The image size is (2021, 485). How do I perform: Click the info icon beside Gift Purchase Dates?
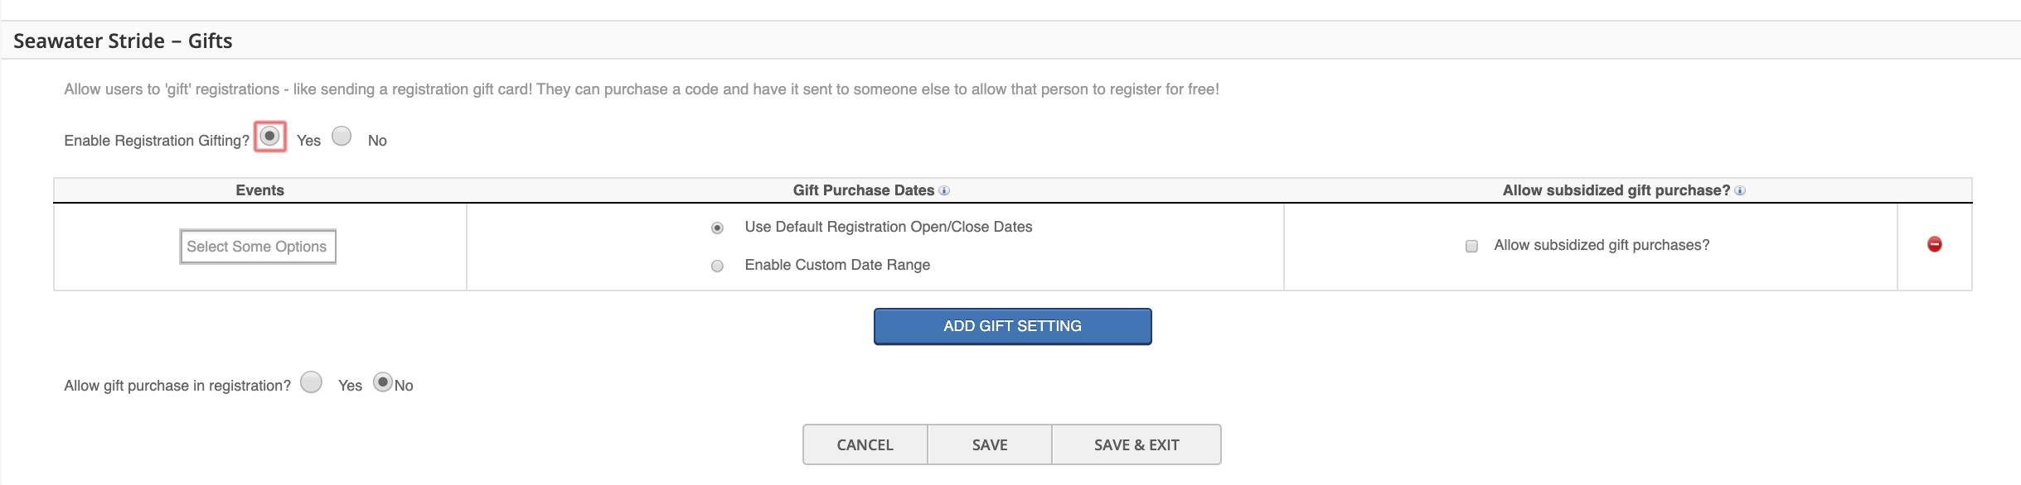944,190
